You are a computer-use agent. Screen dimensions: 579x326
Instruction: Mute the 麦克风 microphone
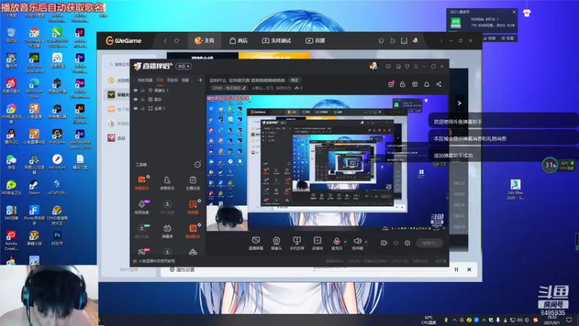337,243
